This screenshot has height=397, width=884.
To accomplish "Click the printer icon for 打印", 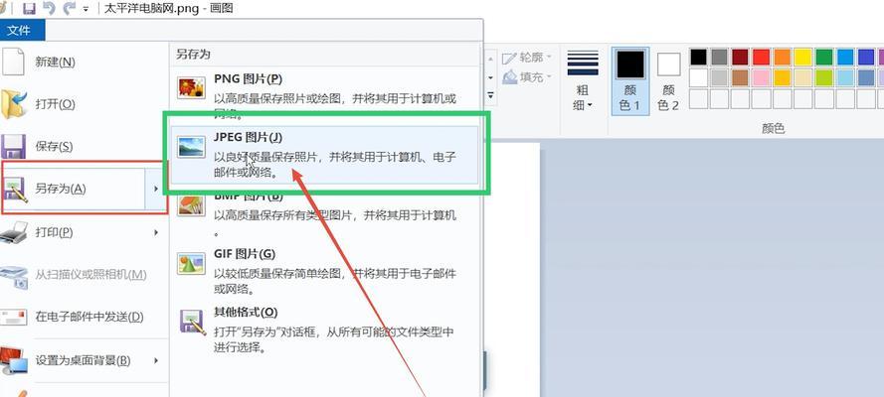I will (14, 231).
